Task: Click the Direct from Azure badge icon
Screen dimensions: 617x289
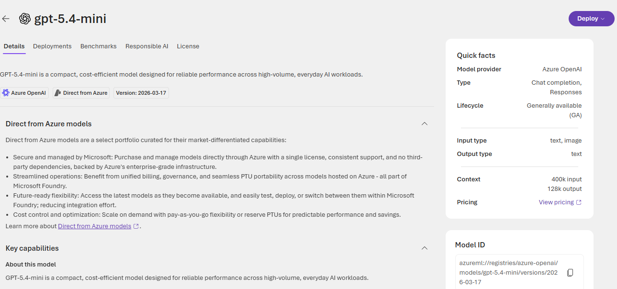Action: pos(57,93)
